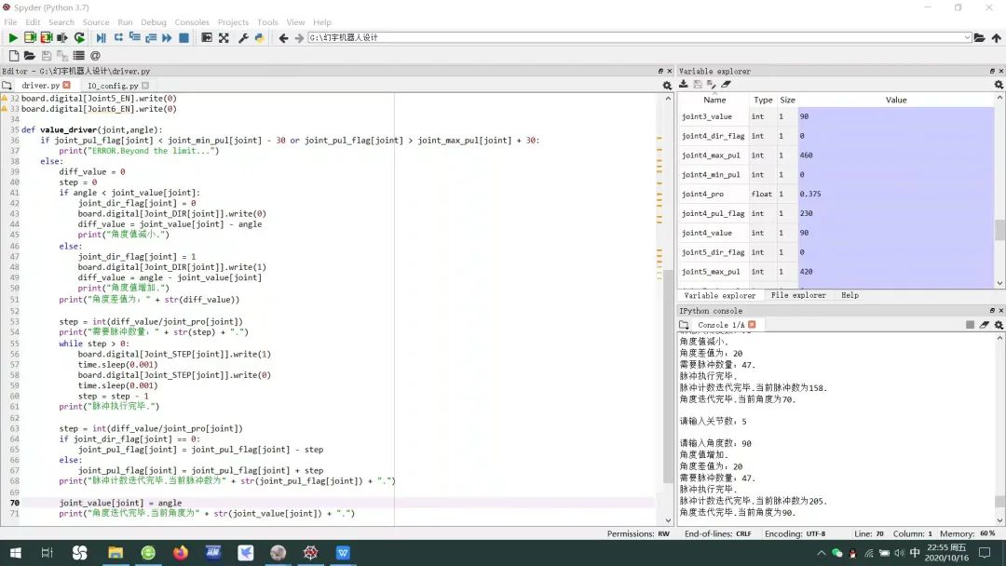Click debugger Run current line icon
1006x566 pixels.
coord(118,38)
